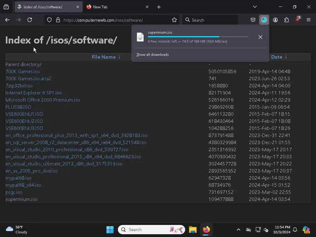Download mypal68.iso
This screenshot has height=237, width=316.
pyautogui.click(x=18, y=178)
